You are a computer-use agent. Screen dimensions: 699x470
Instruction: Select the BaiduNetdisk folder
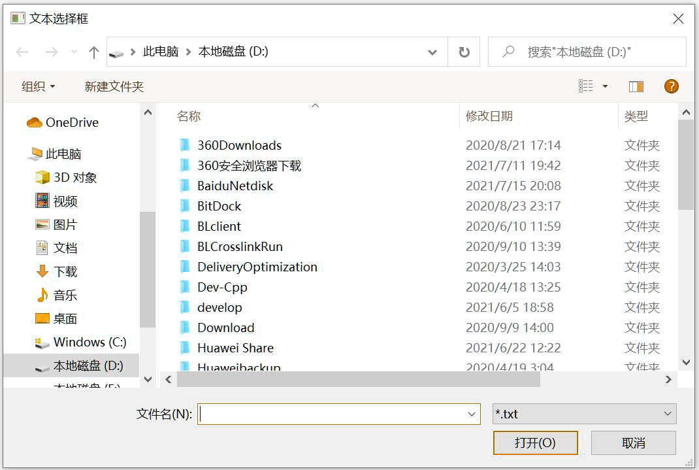point(235,186)
